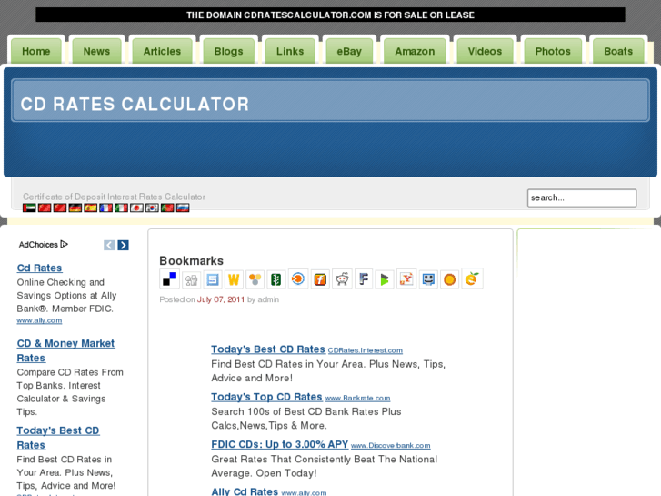Click the Bookmarks post heading
Screen dimensions: 661x496
tap(191, 261)
